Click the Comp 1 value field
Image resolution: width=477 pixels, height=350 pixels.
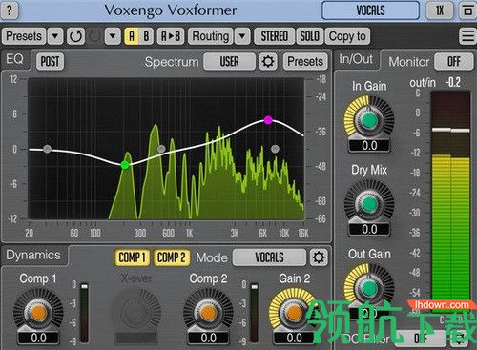[38, 338]
